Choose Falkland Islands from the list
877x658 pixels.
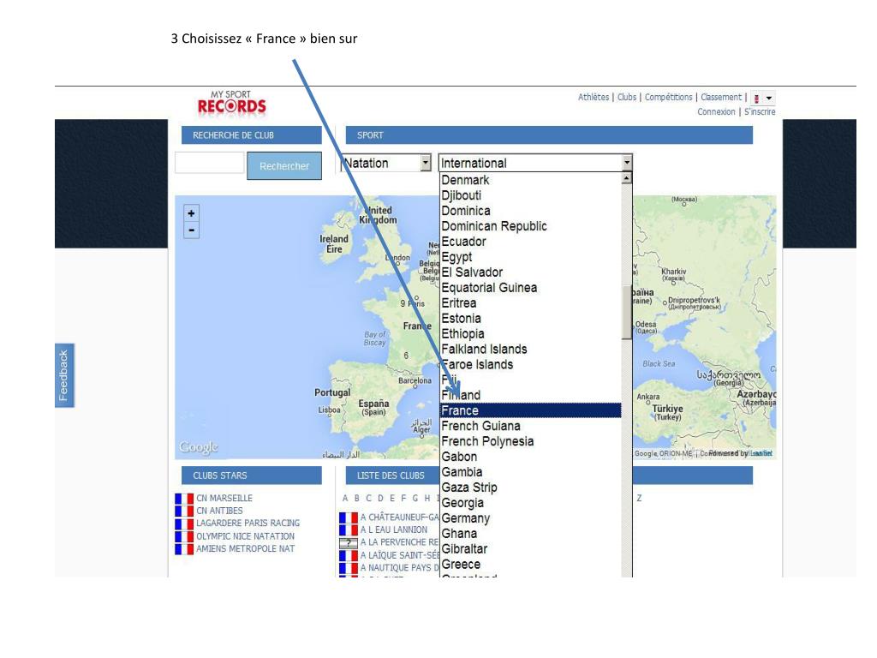[x=530, y=350]
